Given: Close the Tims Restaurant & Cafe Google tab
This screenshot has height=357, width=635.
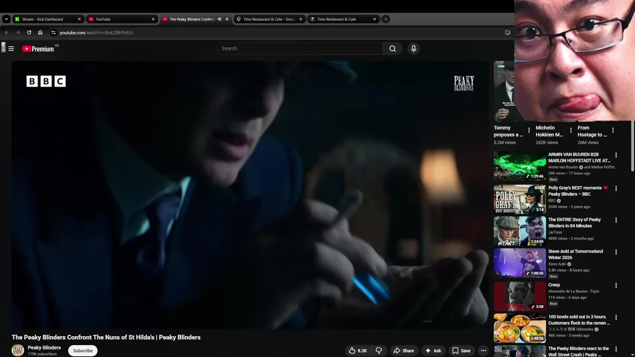Looking at the screenshot, I should click(x=301, y=19).
